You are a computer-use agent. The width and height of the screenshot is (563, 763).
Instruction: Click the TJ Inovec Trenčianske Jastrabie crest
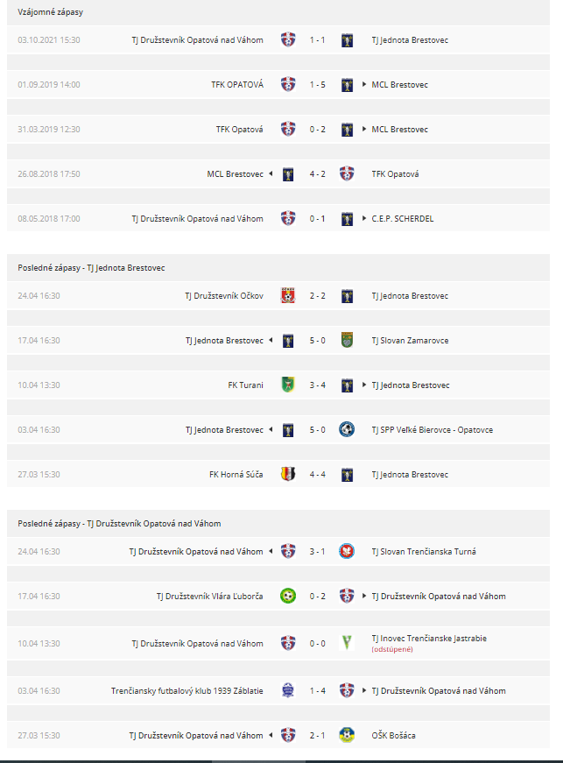point(347,643)
